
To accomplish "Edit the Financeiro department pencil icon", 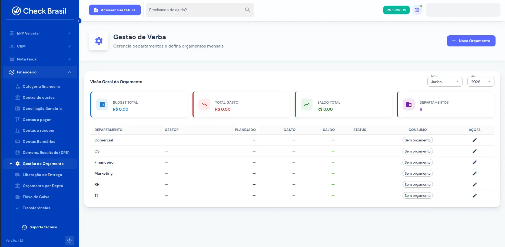I will click(474, 162).
